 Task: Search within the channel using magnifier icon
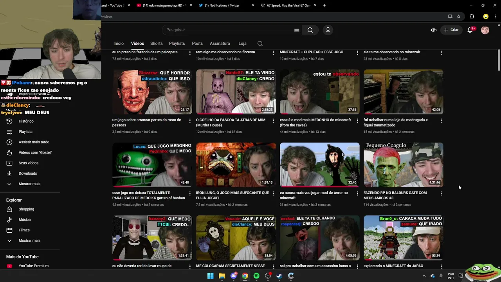(x=260, y=43)
